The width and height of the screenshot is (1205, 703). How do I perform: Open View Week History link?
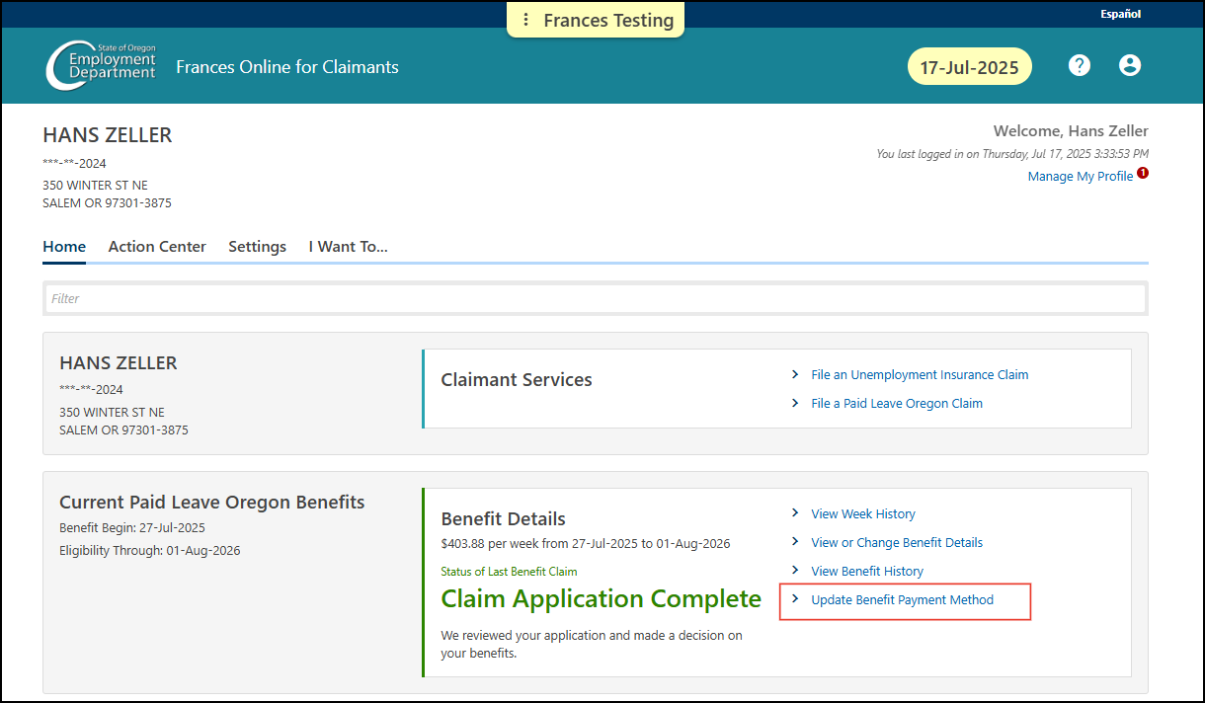point(863,514)
